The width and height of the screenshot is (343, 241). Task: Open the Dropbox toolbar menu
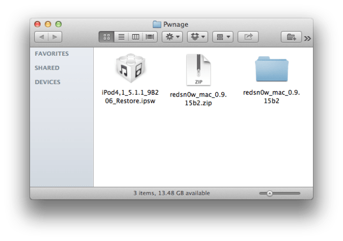pos(198,37)
